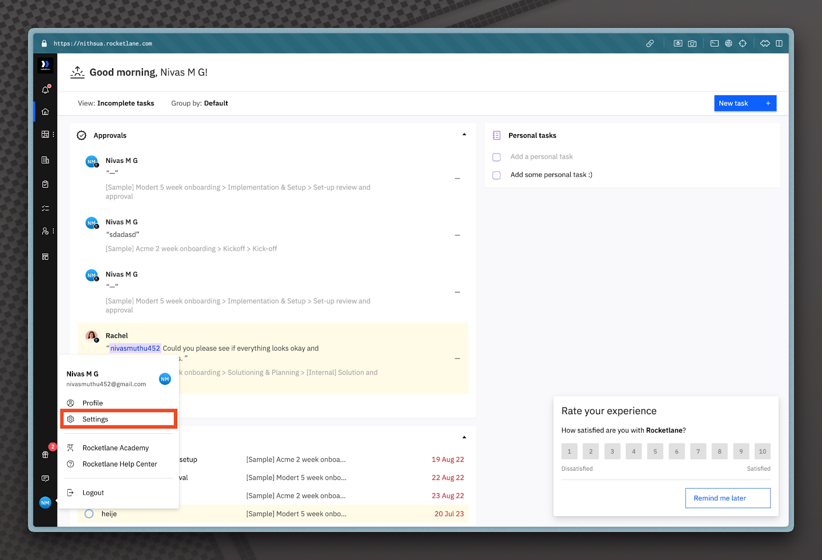Screen dimensions: 822x560
Task: Click nivasmuthu452@gmail.com email text
Action: point(106,384)
